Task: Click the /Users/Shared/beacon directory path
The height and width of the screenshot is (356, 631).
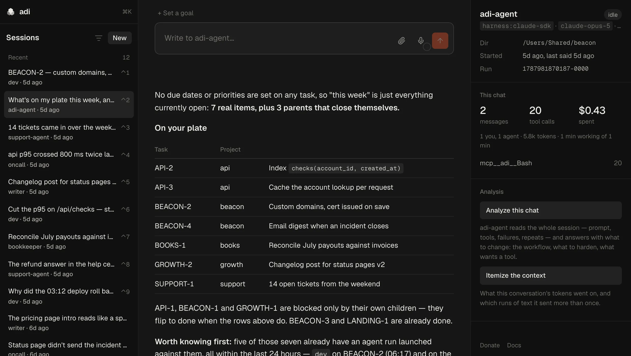Action: 559,43
